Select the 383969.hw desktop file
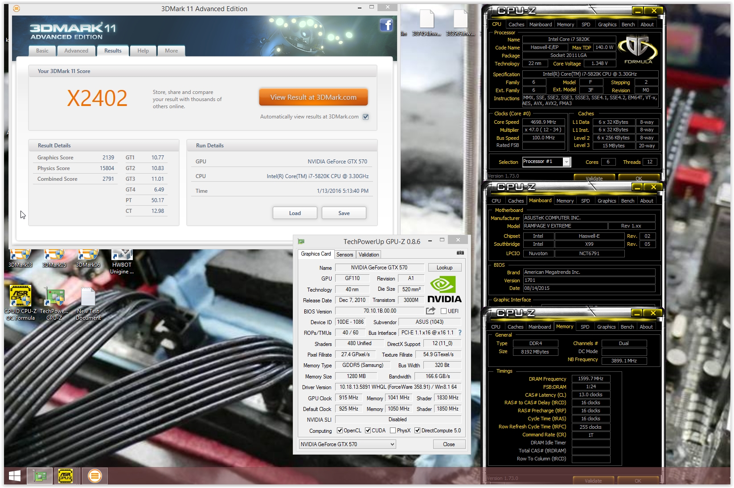Viewport: 734px width, 488px height. [460, 22]
